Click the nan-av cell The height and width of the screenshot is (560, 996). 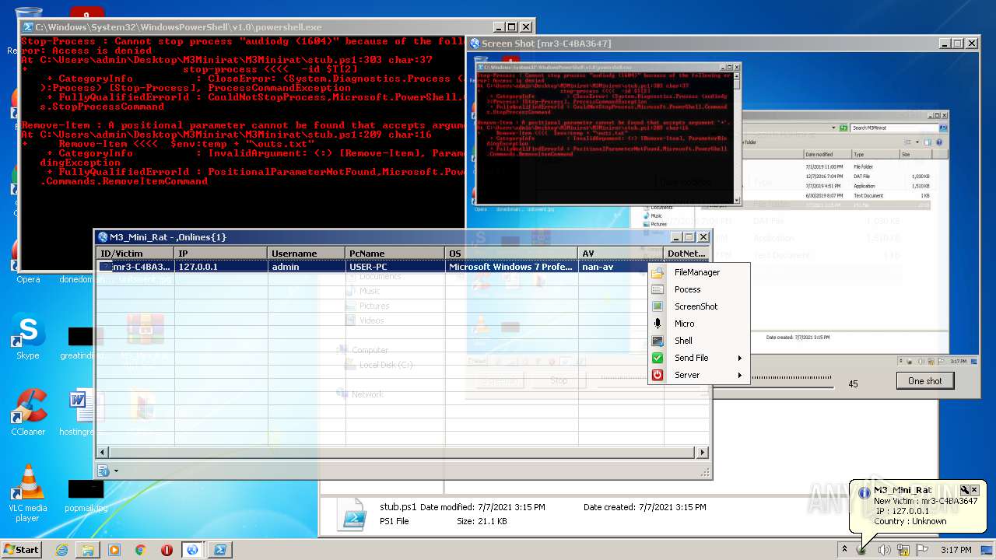pos(613,267)
